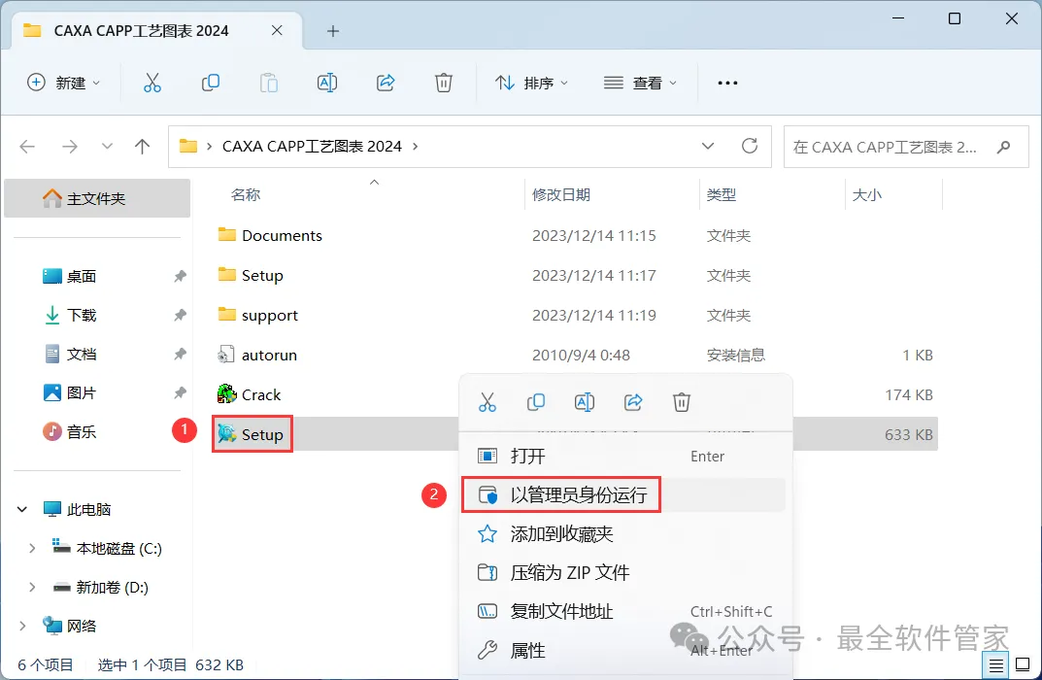Image resolution: width=1042 pixels, height=680 pixels.
Task: Expand the 本地磁盘 (C:) tree node
Action: point(32,549)
